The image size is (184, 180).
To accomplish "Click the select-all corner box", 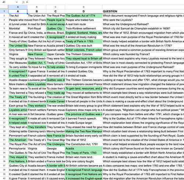I will pos(4,7).
